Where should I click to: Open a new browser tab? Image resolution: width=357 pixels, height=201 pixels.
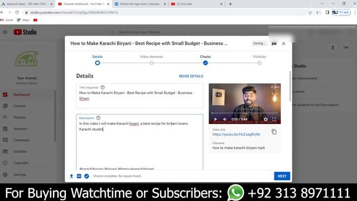(230, 4)
